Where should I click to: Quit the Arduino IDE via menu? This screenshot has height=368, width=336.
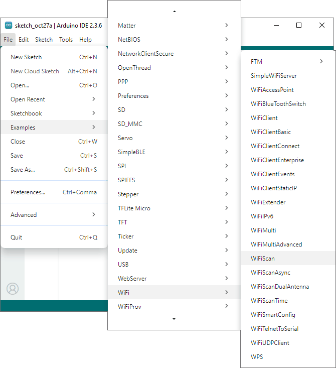[x=54, y=237]
